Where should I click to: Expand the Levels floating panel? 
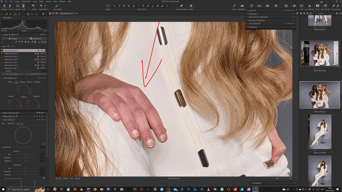pos(247,10)
